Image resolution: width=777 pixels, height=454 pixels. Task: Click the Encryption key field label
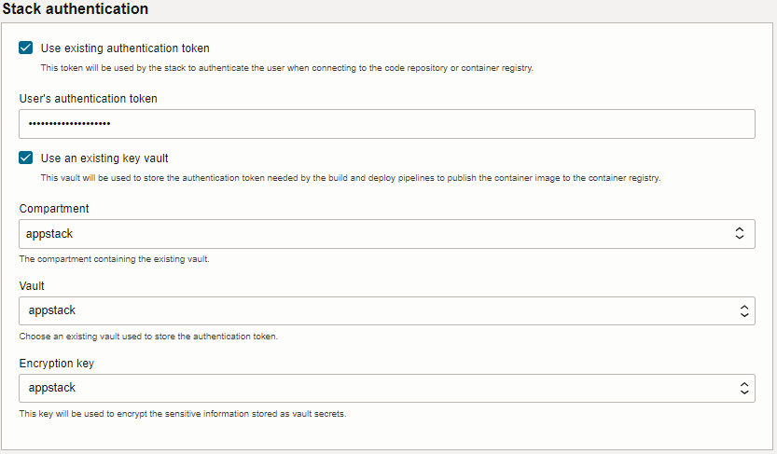point(57,363)
